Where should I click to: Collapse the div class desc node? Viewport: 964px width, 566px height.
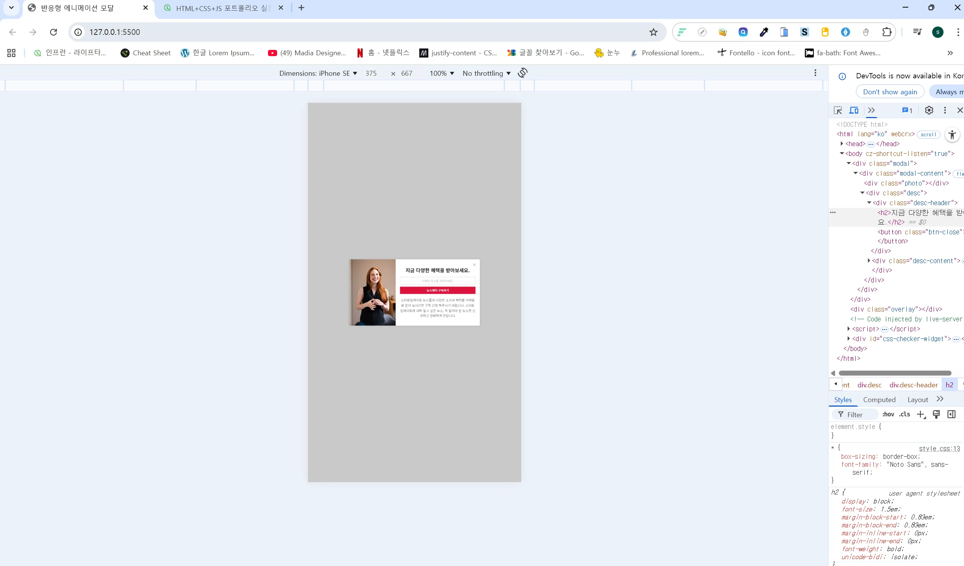tap(862, 193)
